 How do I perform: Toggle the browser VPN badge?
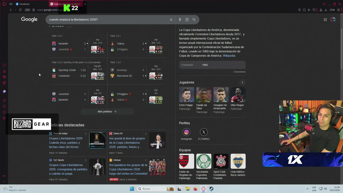coord(27,10)
